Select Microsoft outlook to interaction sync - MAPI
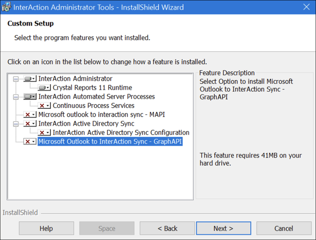 [x=102, y=115]
